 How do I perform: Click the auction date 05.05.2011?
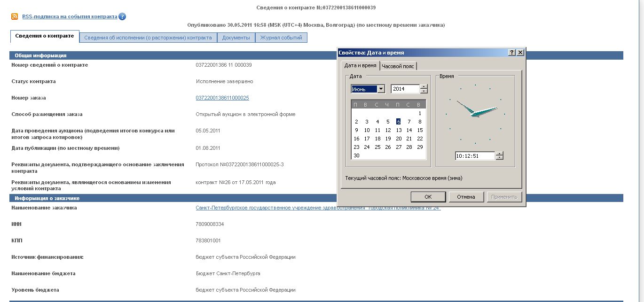pos(208,131)
